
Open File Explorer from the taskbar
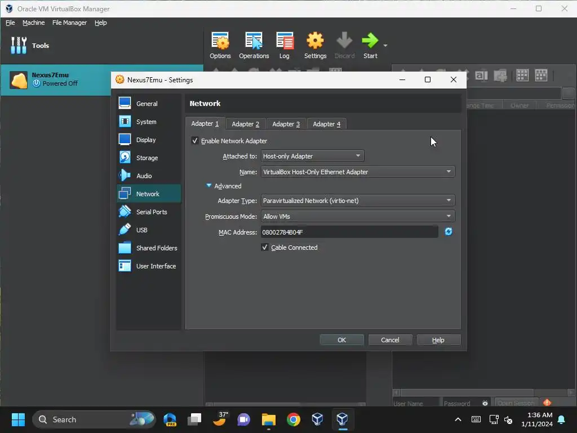click(269, 419)
